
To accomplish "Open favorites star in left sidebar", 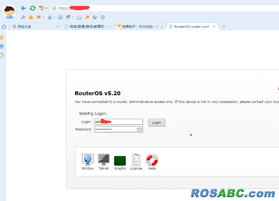I will [2, 37].
